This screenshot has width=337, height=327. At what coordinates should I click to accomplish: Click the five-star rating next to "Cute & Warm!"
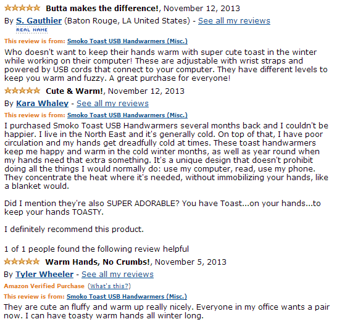click(22, 91)
